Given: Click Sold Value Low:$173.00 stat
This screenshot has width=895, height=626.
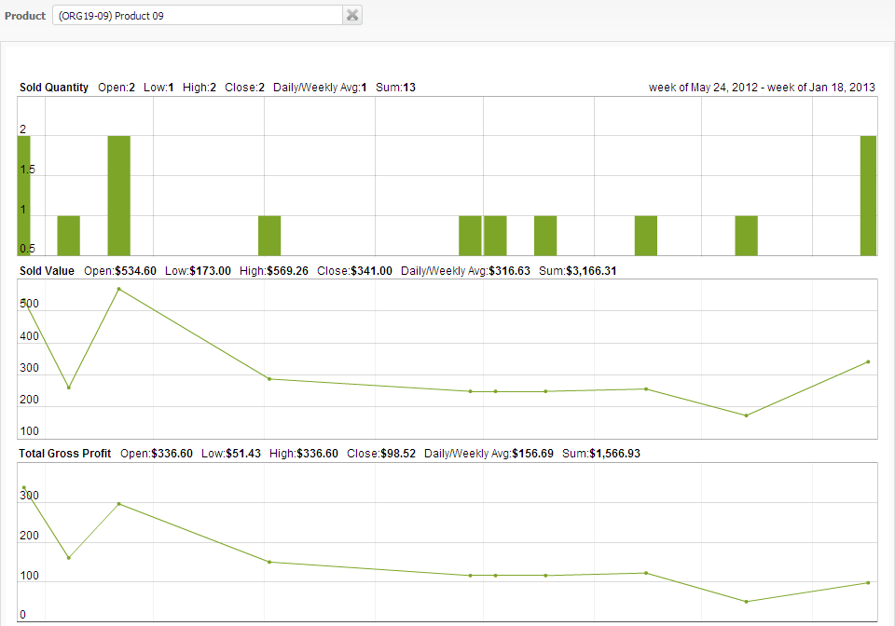Looking at the screenshot, I should pos(198,271).
